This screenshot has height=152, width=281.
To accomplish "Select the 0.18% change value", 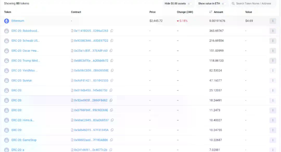I will pos(182,21).
